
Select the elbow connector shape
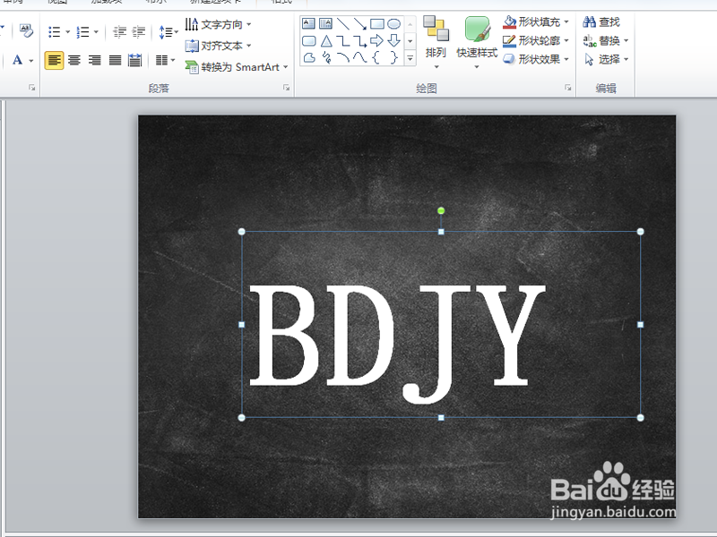[342, 41]
